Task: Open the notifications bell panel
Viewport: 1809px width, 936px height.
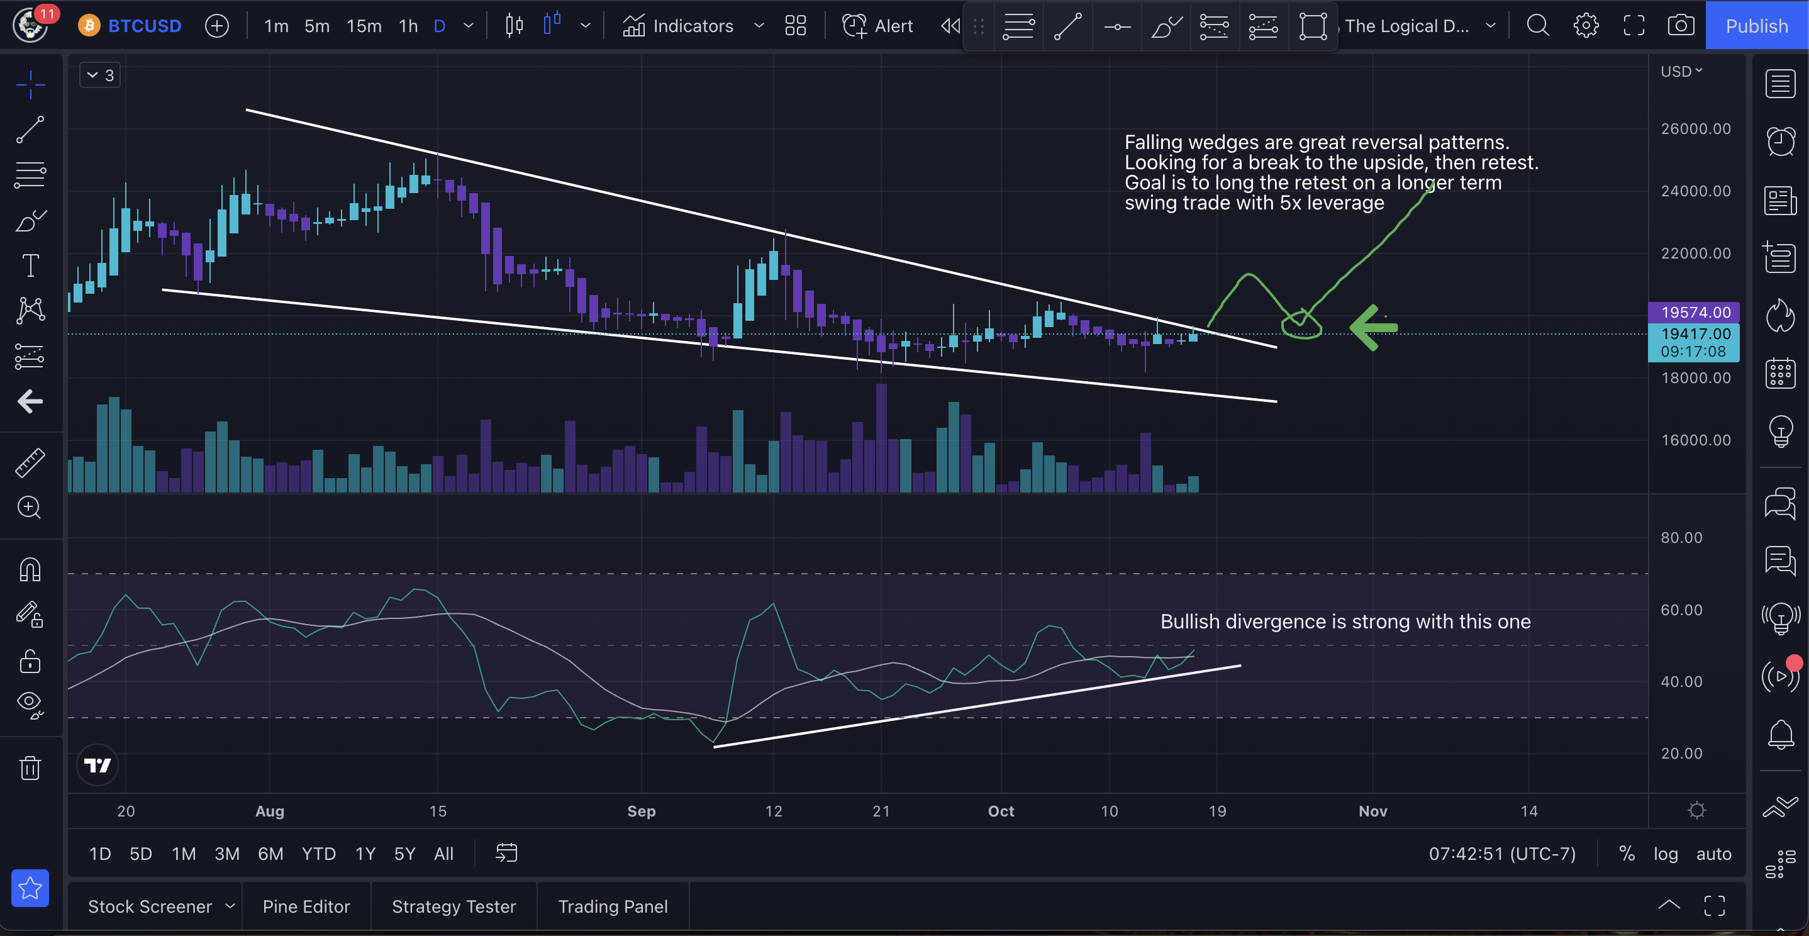Action: [x=1780, y=734]
